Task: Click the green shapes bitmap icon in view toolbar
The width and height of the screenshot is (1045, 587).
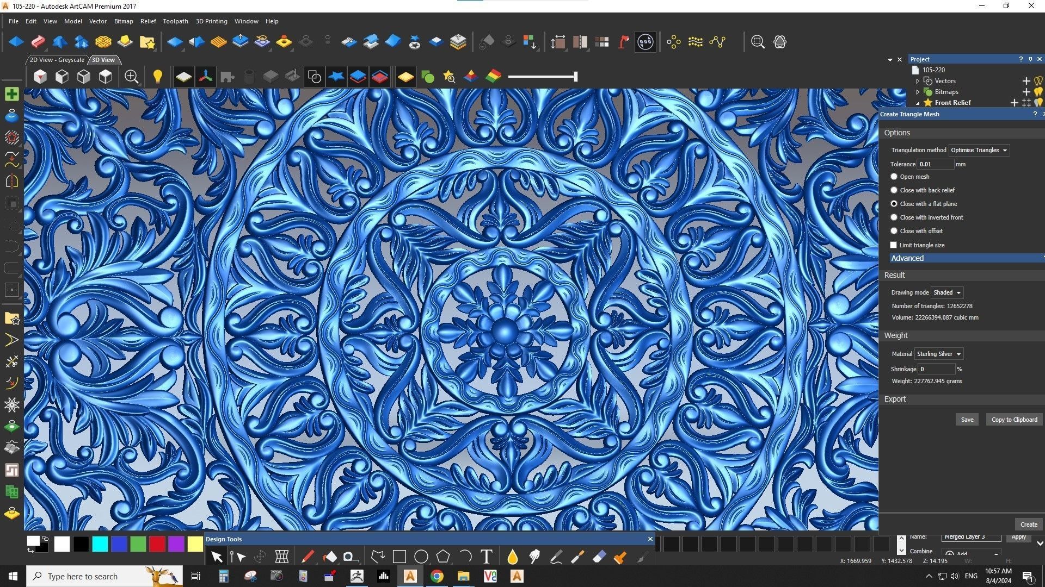Action: [428, 77]
